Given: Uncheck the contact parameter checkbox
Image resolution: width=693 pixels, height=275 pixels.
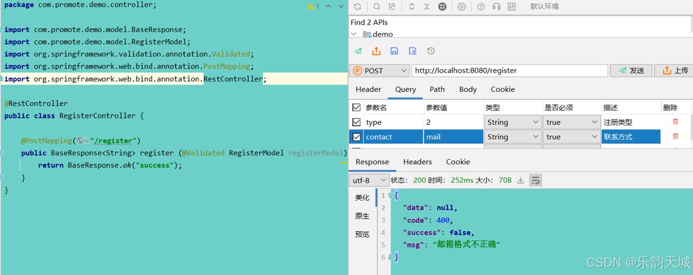Looking at the screenshot, I should [356, 137].
